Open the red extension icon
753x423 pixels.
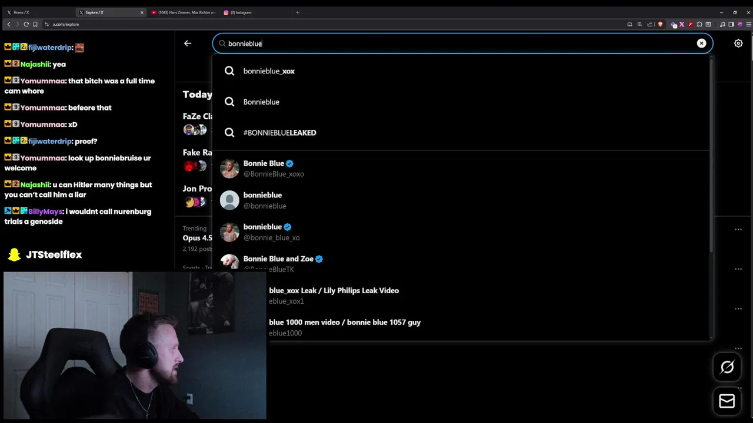(x=691, y=24)
